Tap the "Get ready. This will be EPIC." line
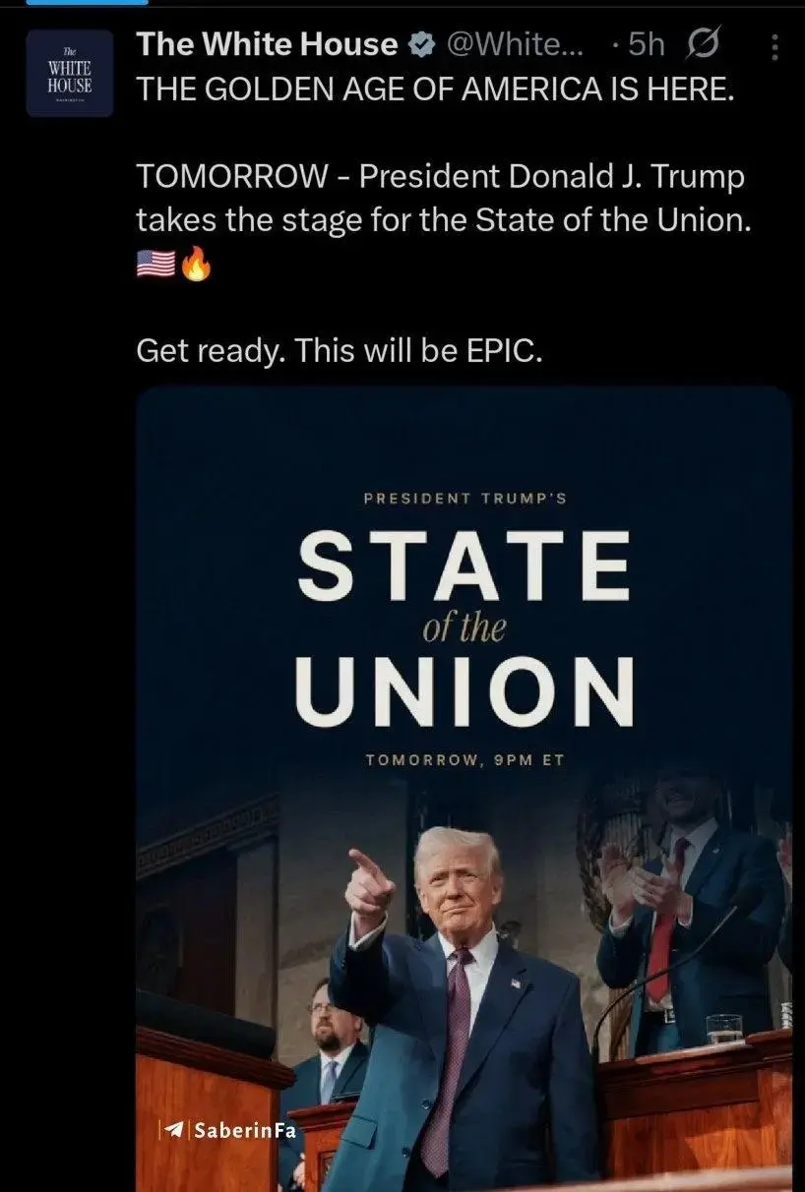The image size is (805, 1192). (x=340, y=350)
